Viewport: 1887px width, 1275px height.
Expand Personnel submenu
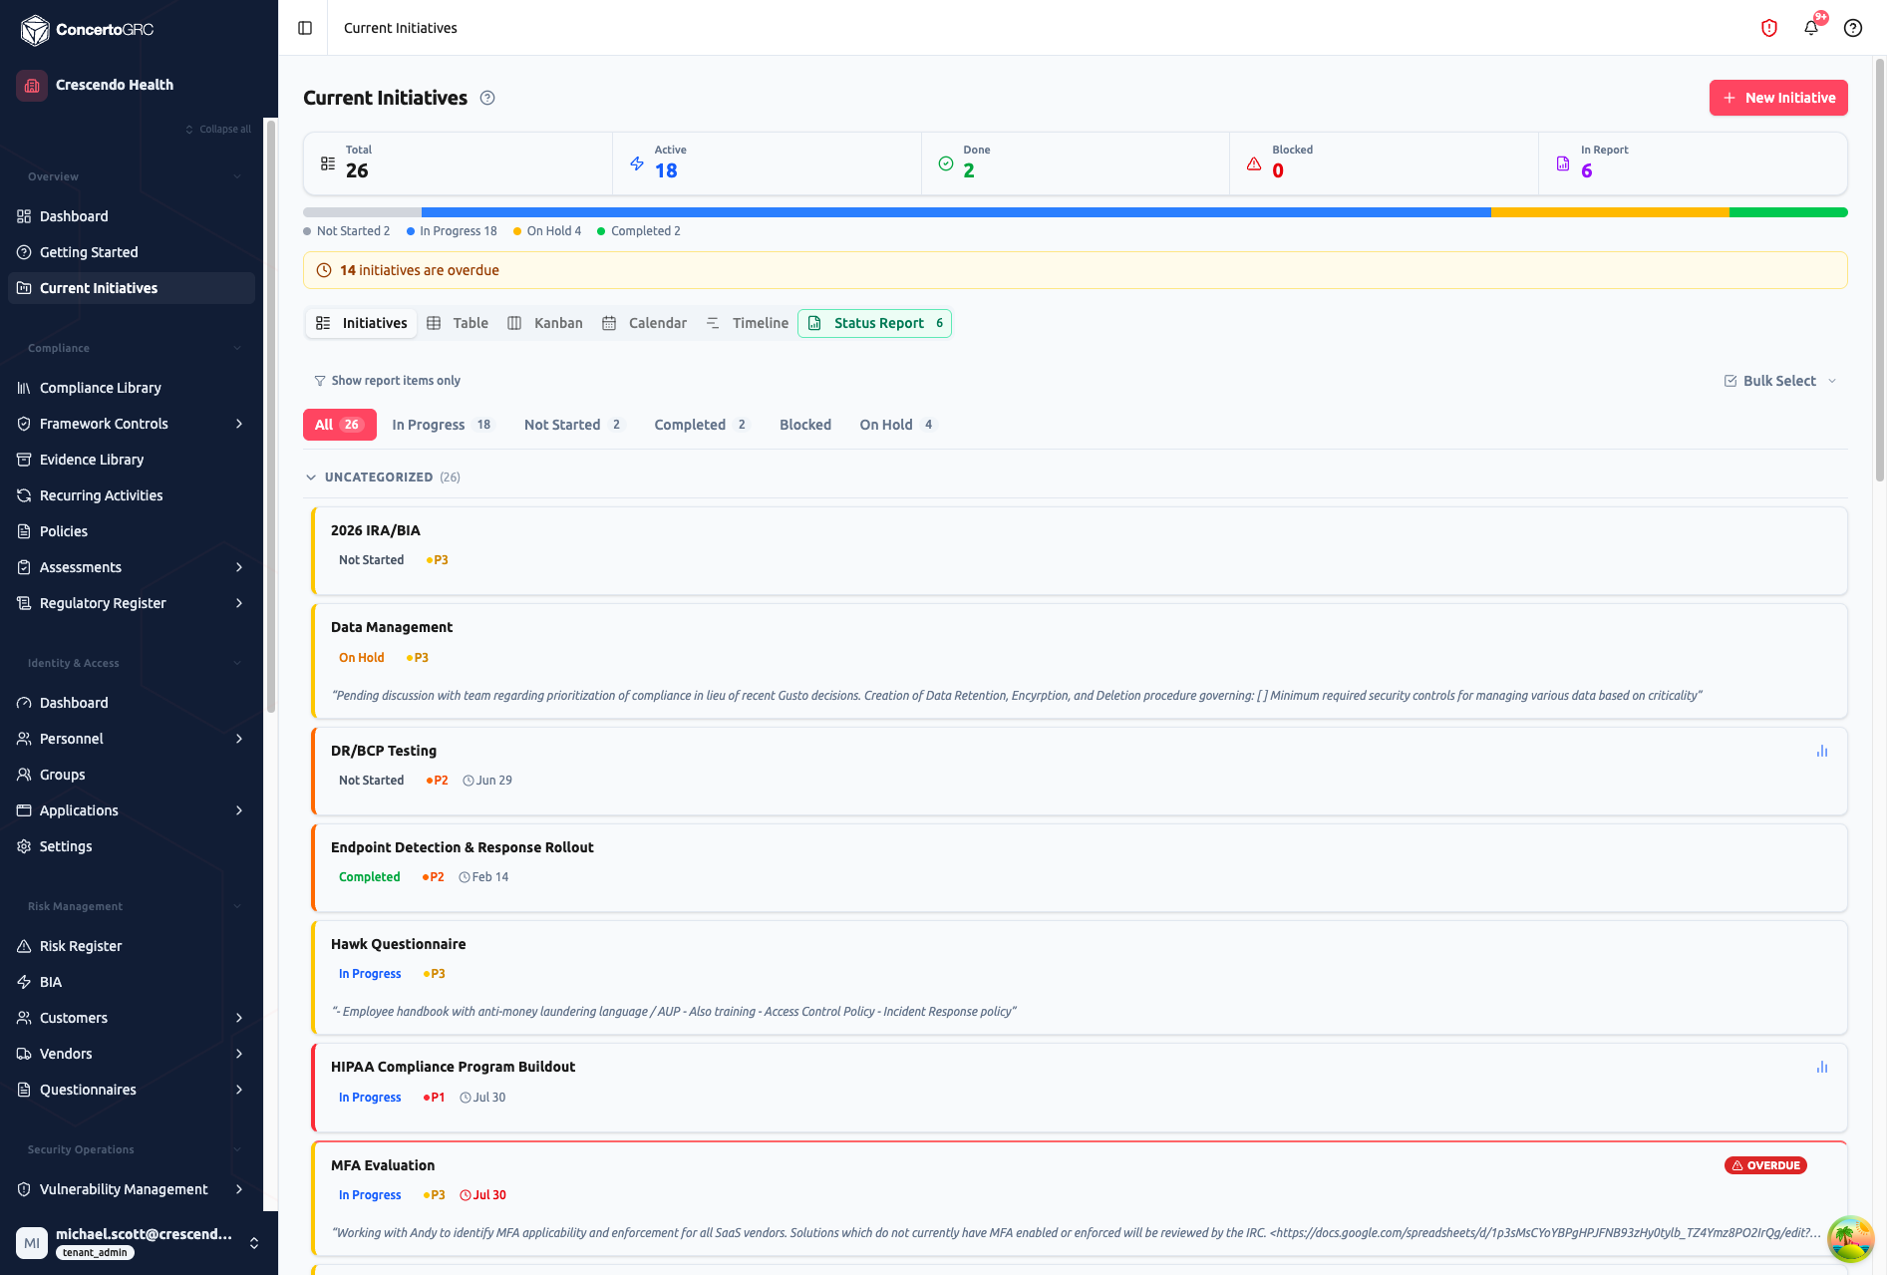click(239, 739)
